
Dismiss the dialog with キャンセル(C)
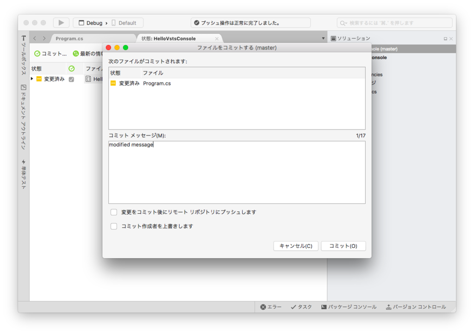pyautogui.click(x=296, y=246)
